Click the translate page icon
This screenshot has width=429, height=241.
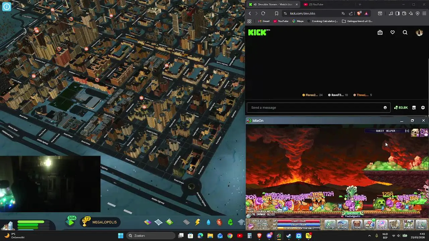tap(343, 13)
